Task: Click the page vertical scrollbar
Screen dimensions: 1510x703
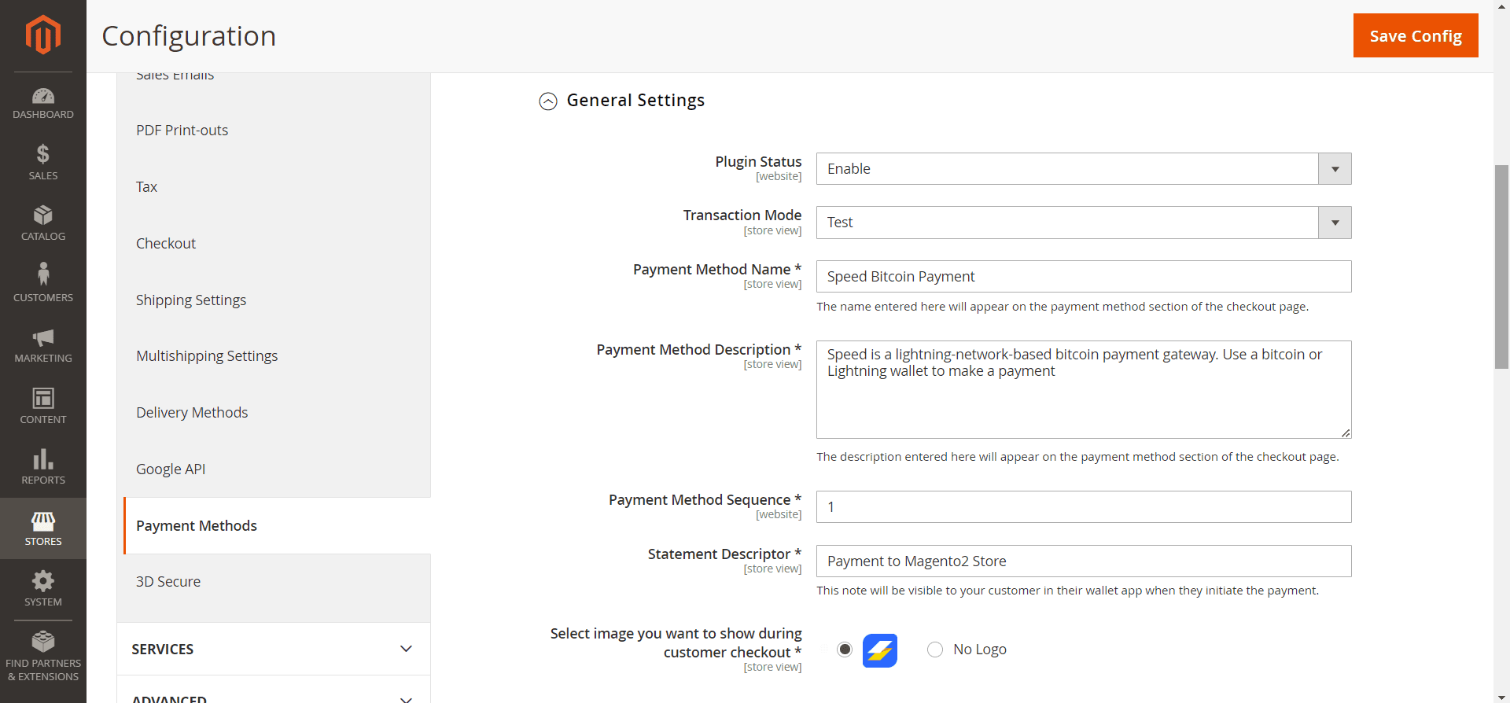Action: (1501, 267)
